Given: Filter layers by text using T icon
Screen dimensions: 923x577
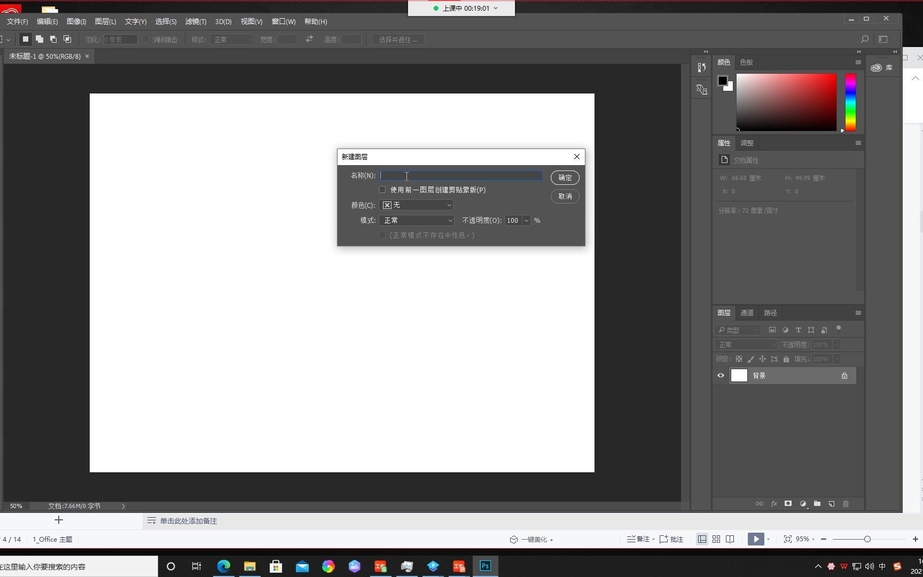Looking at the screenshot, I should tap(798, 330).
